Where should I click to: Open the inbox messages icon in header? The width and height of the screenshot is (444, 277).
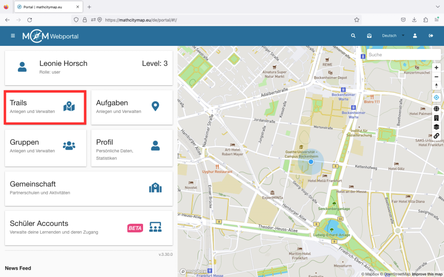tap(369, 36)
